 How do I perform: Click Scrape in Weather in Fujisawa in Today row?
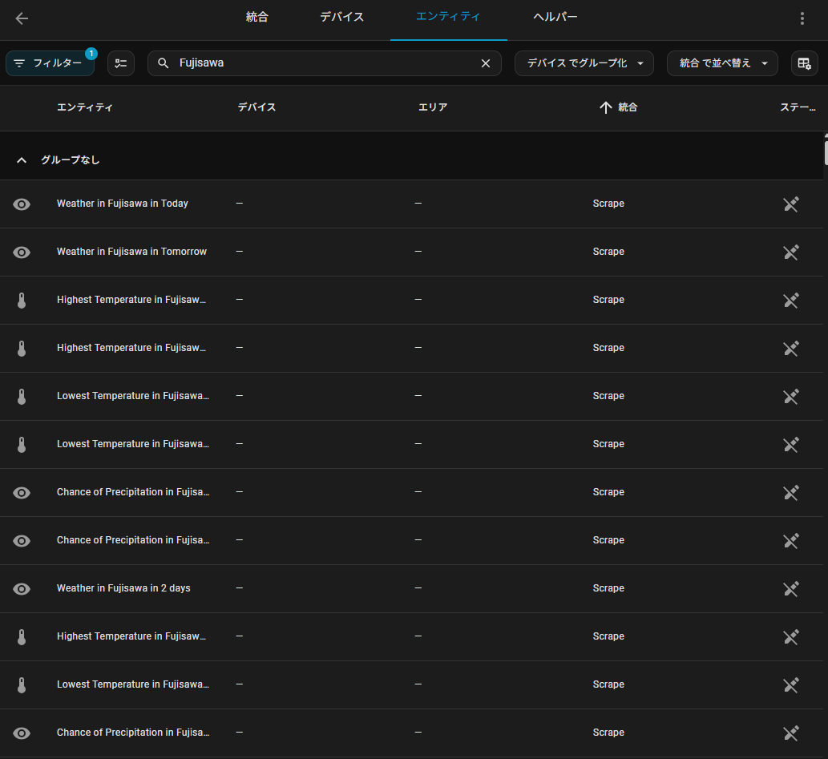click(608, 204)
